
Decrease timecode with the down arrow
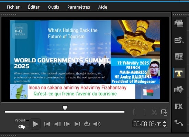pos(165,126)
